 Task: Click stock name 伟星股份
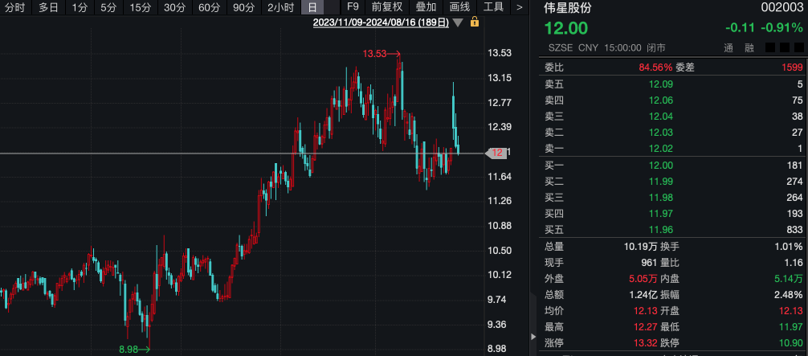569,8
